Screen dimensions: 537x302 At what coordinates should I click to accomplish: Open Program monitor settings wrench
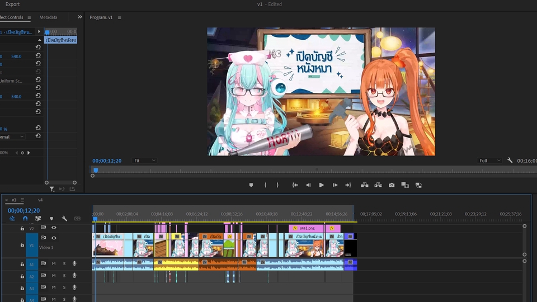(510, 161)
